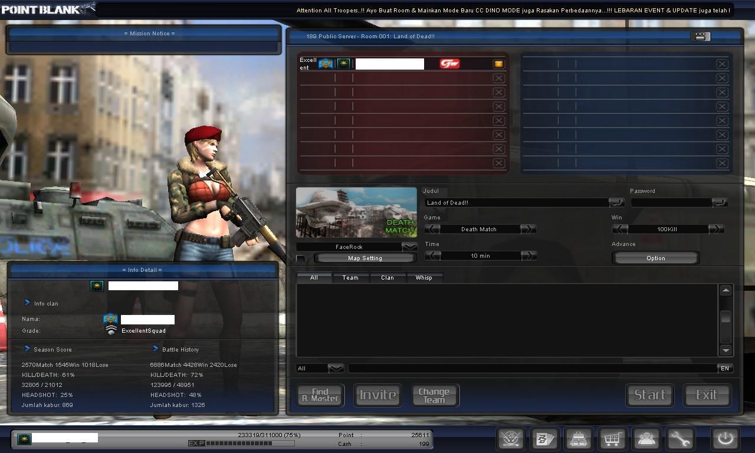Close the last red team slot

click(x=498, y=163)
